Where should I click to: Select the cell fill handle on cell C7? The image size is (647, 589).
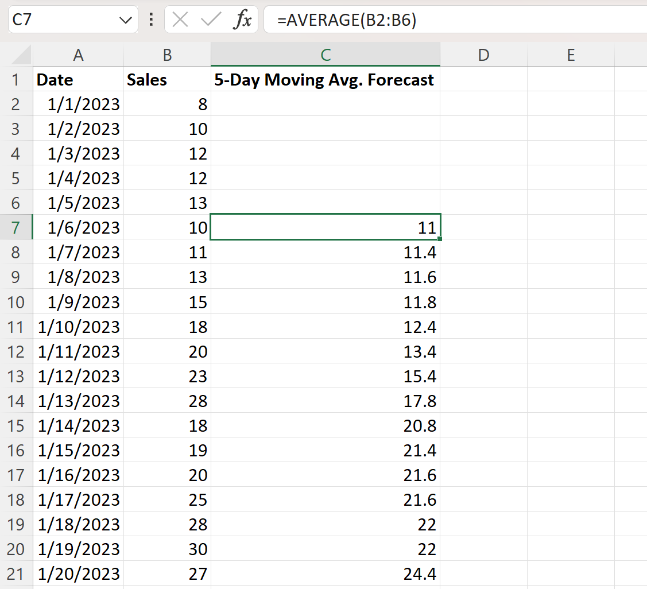point(440,239)
